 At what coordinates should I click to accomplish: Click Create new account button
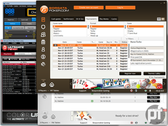[x=89, y=8]
